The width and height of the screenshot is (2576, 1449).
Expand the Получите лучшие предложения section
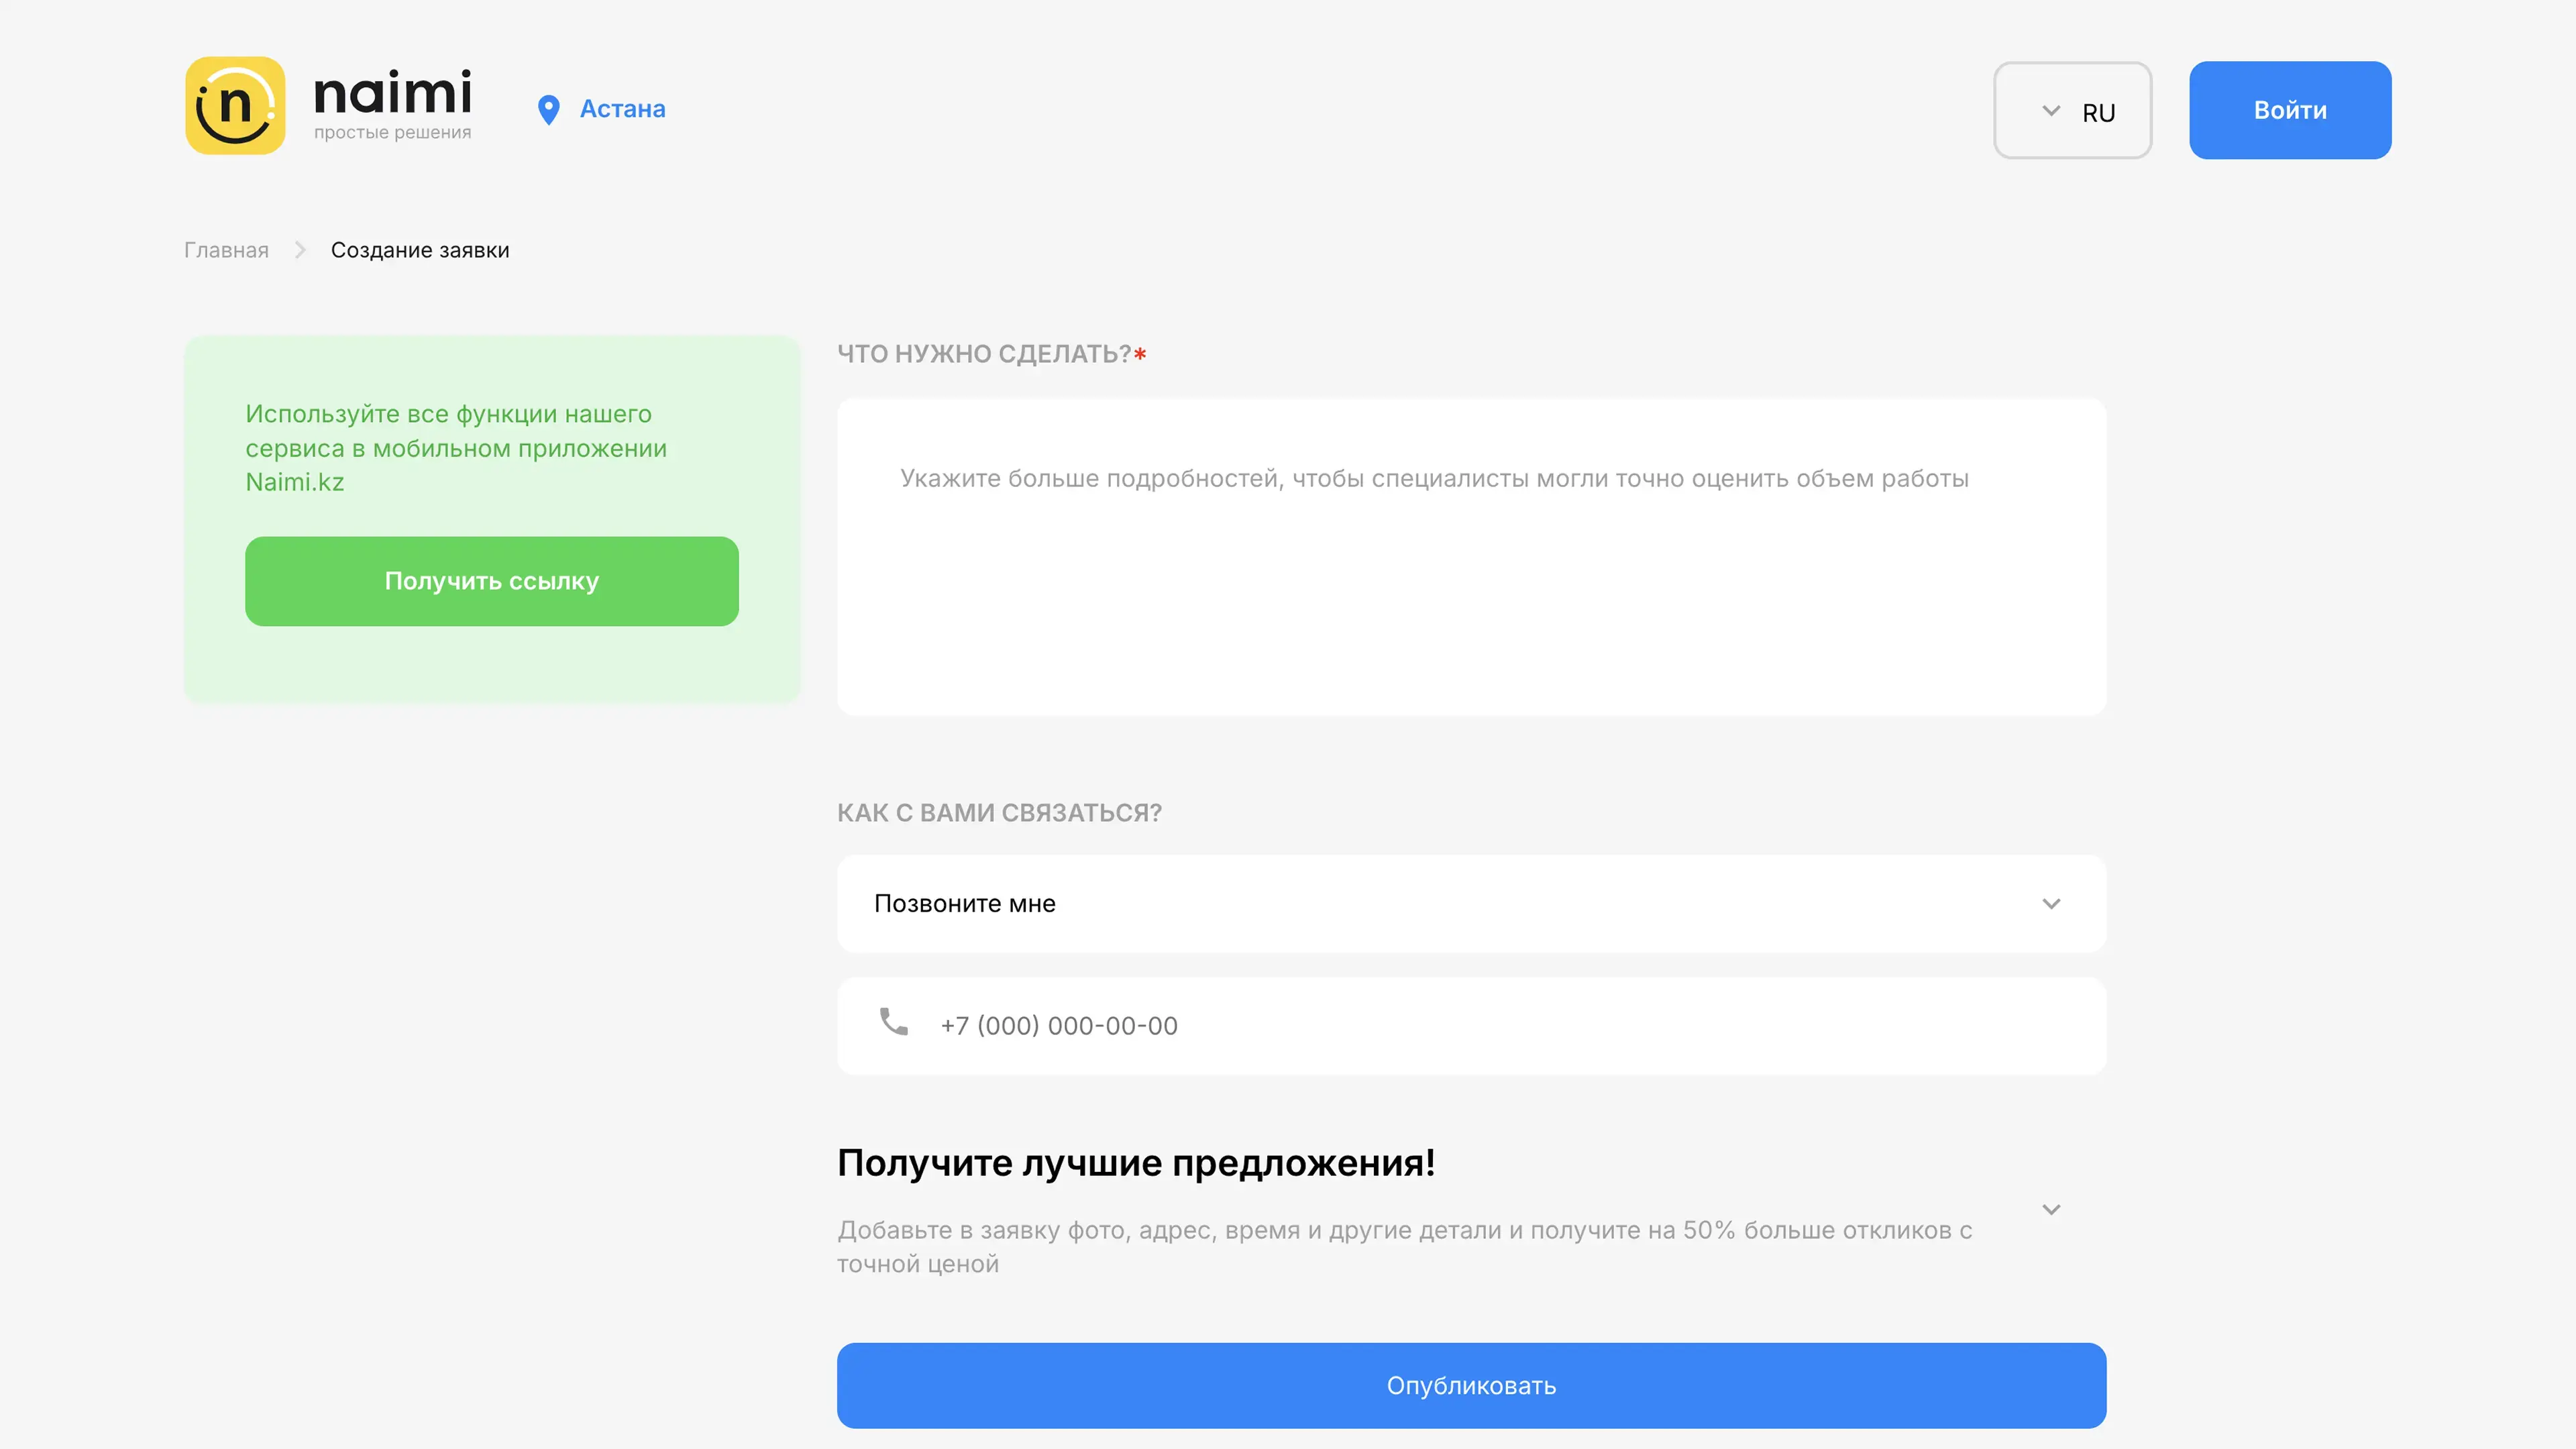click(2051, 1210)
